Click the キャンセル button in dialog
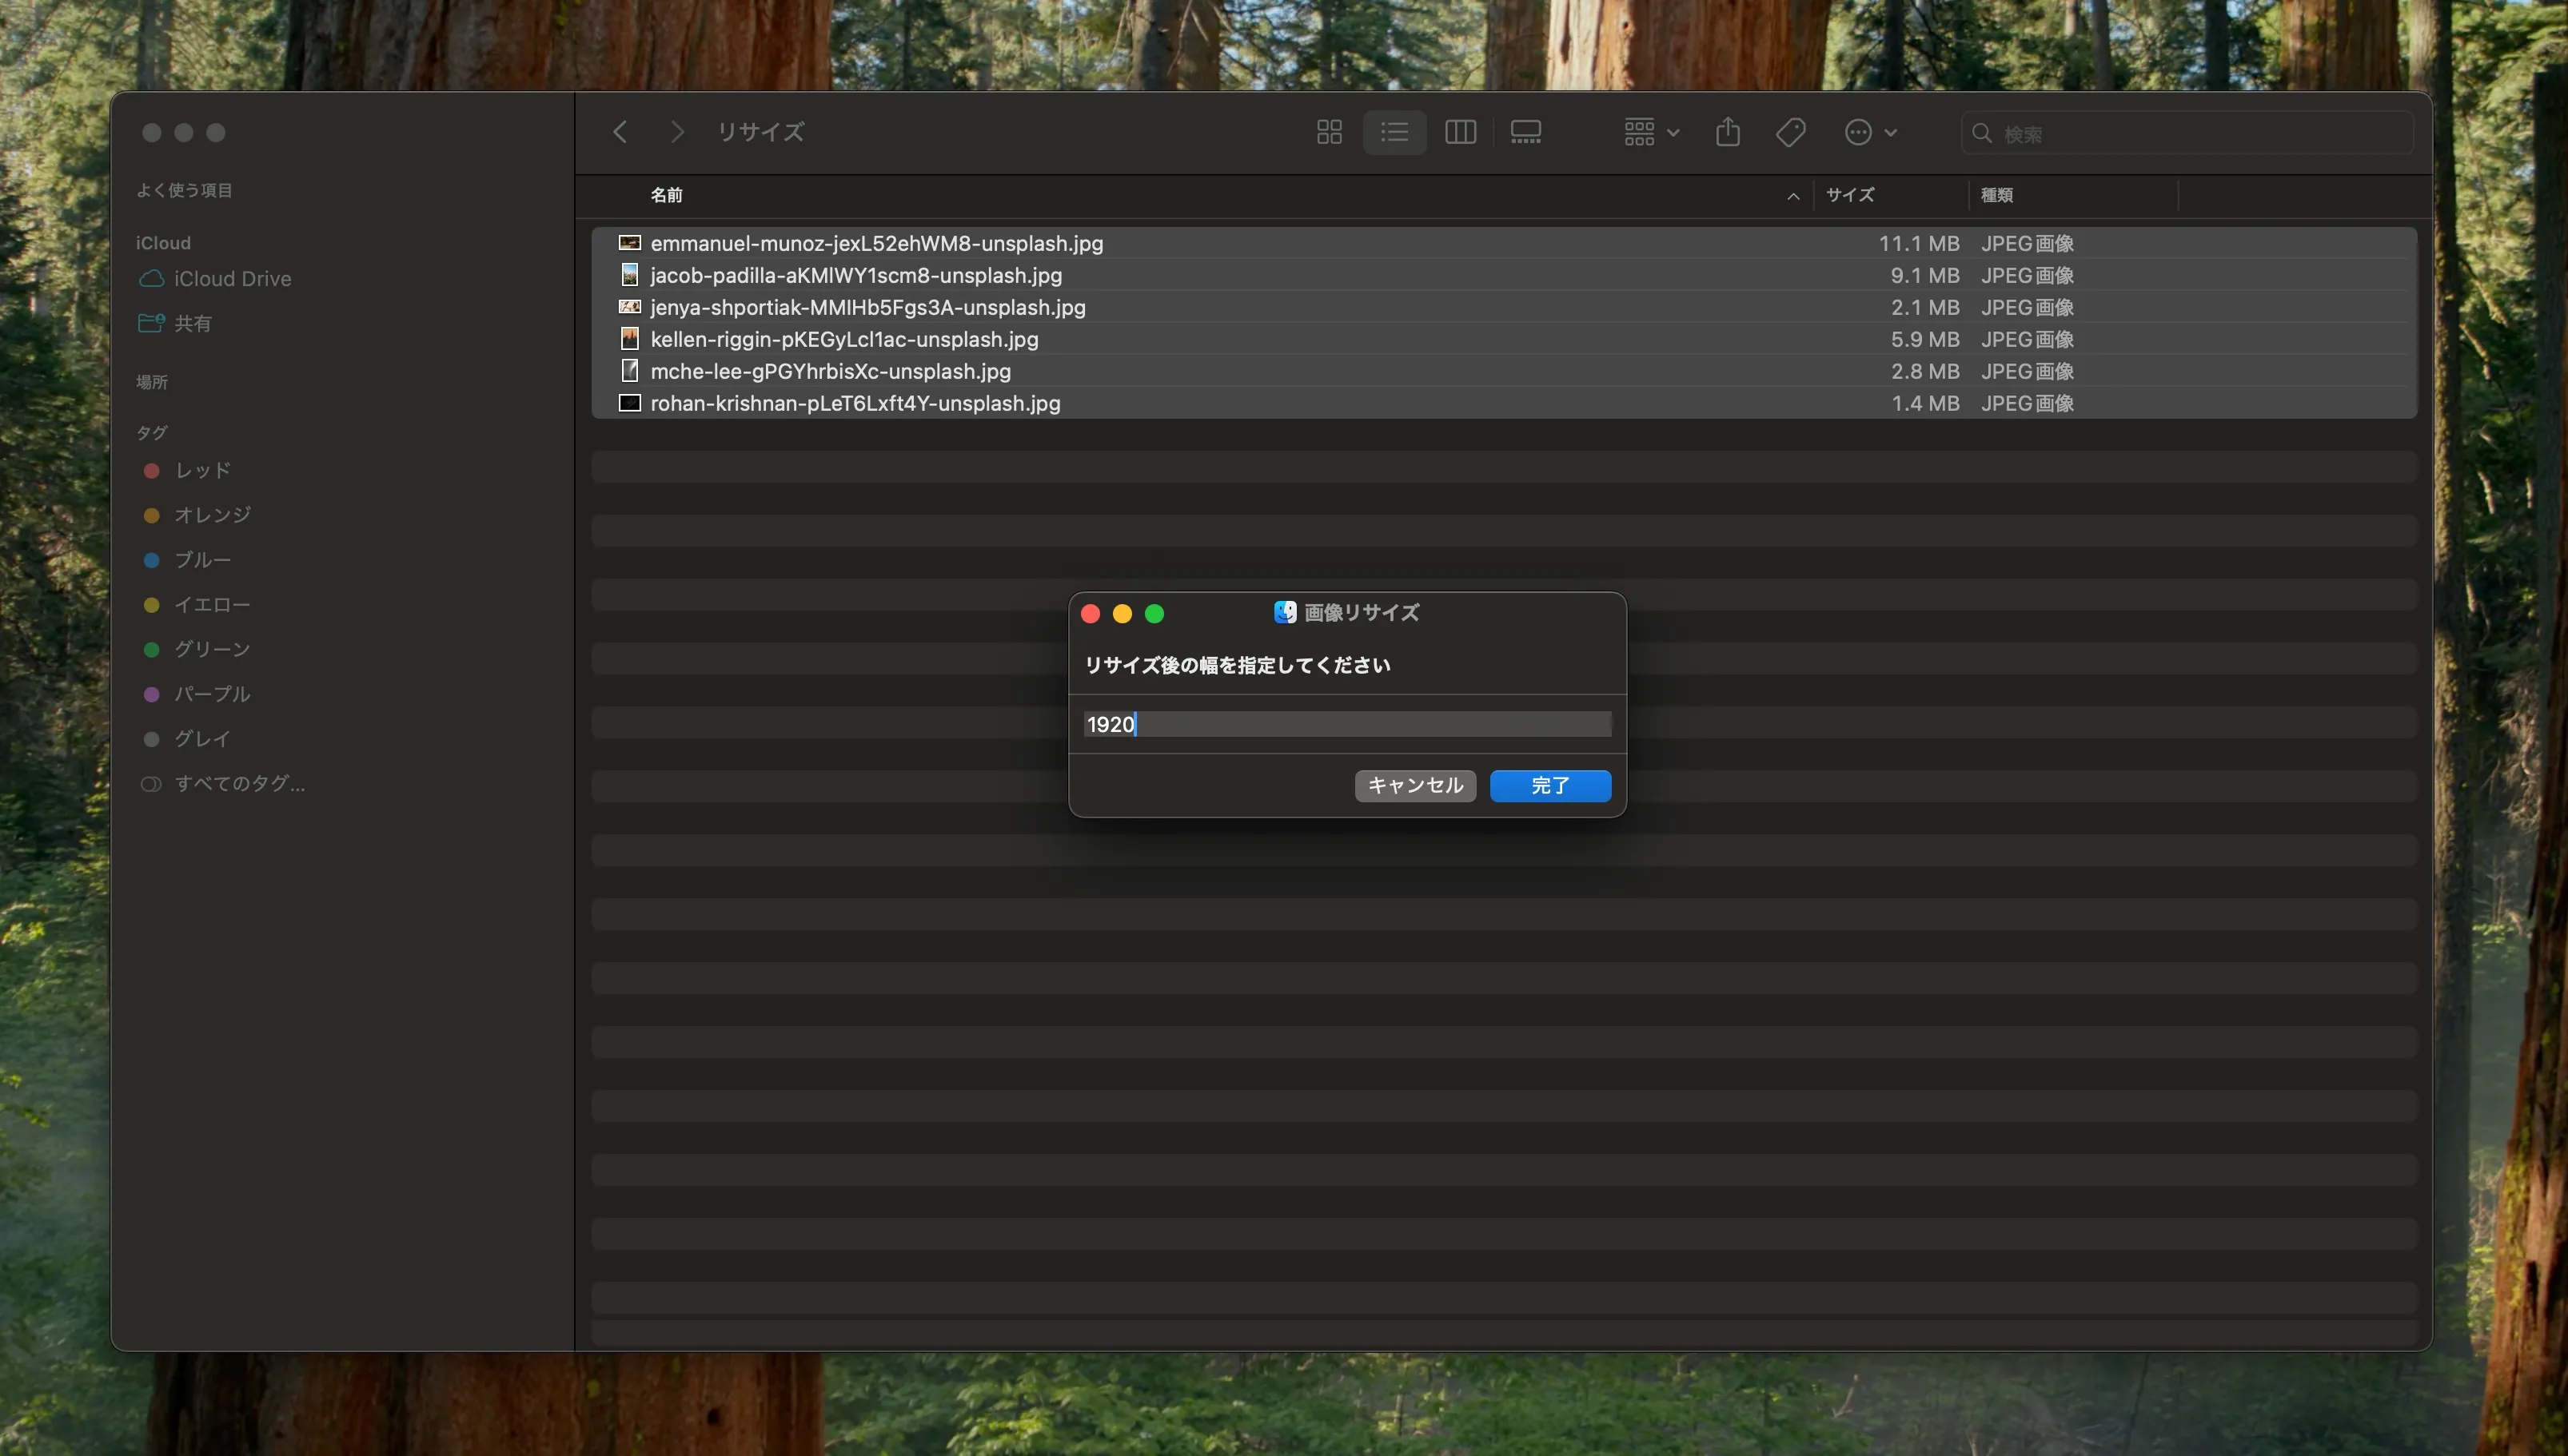The height and width of the screenshot is (1456, 2568). click(1414, 786)
